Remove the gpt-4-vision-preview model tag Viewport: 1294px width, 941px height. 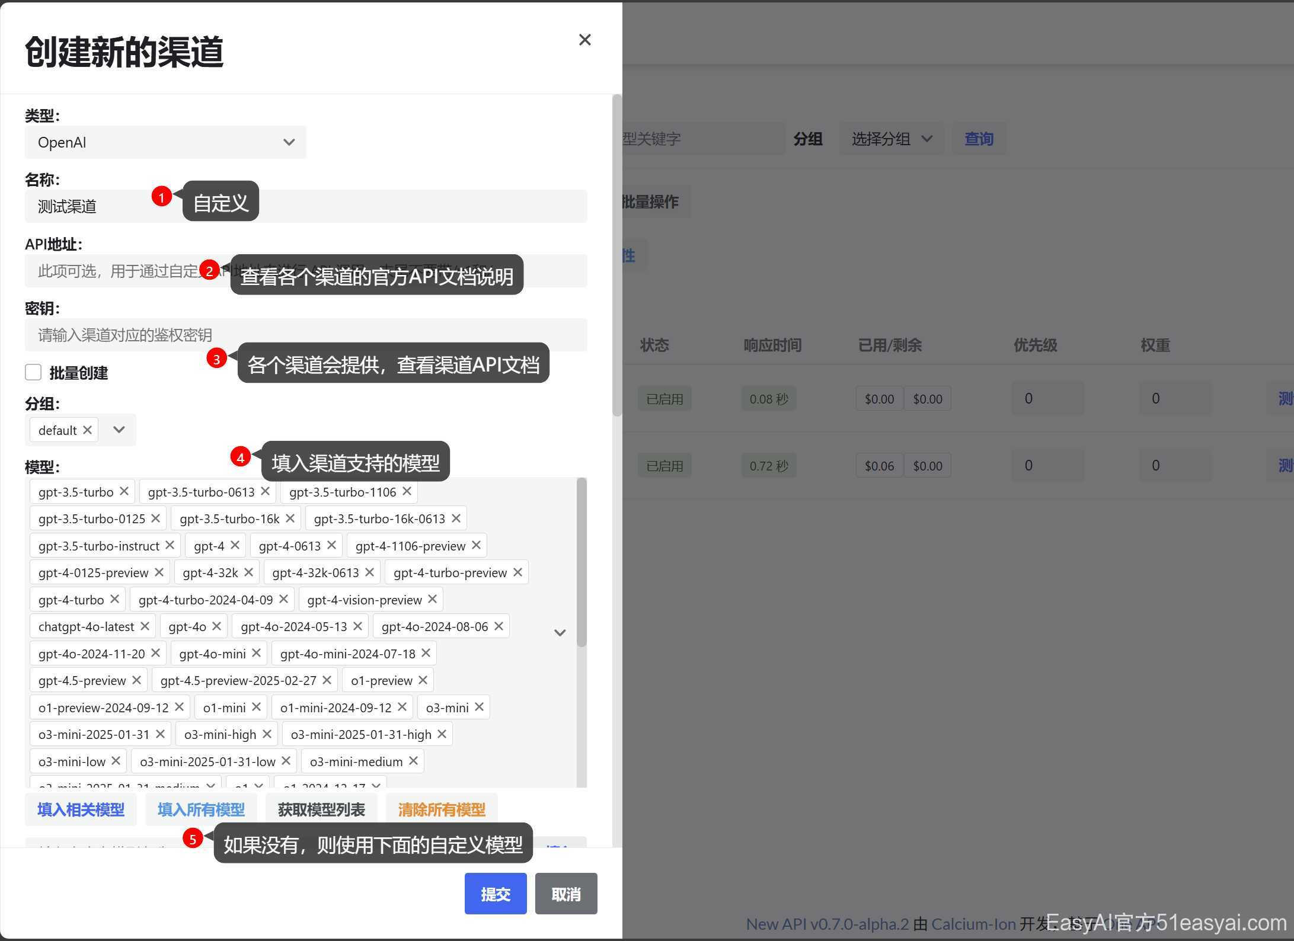[x=432, y=599]
